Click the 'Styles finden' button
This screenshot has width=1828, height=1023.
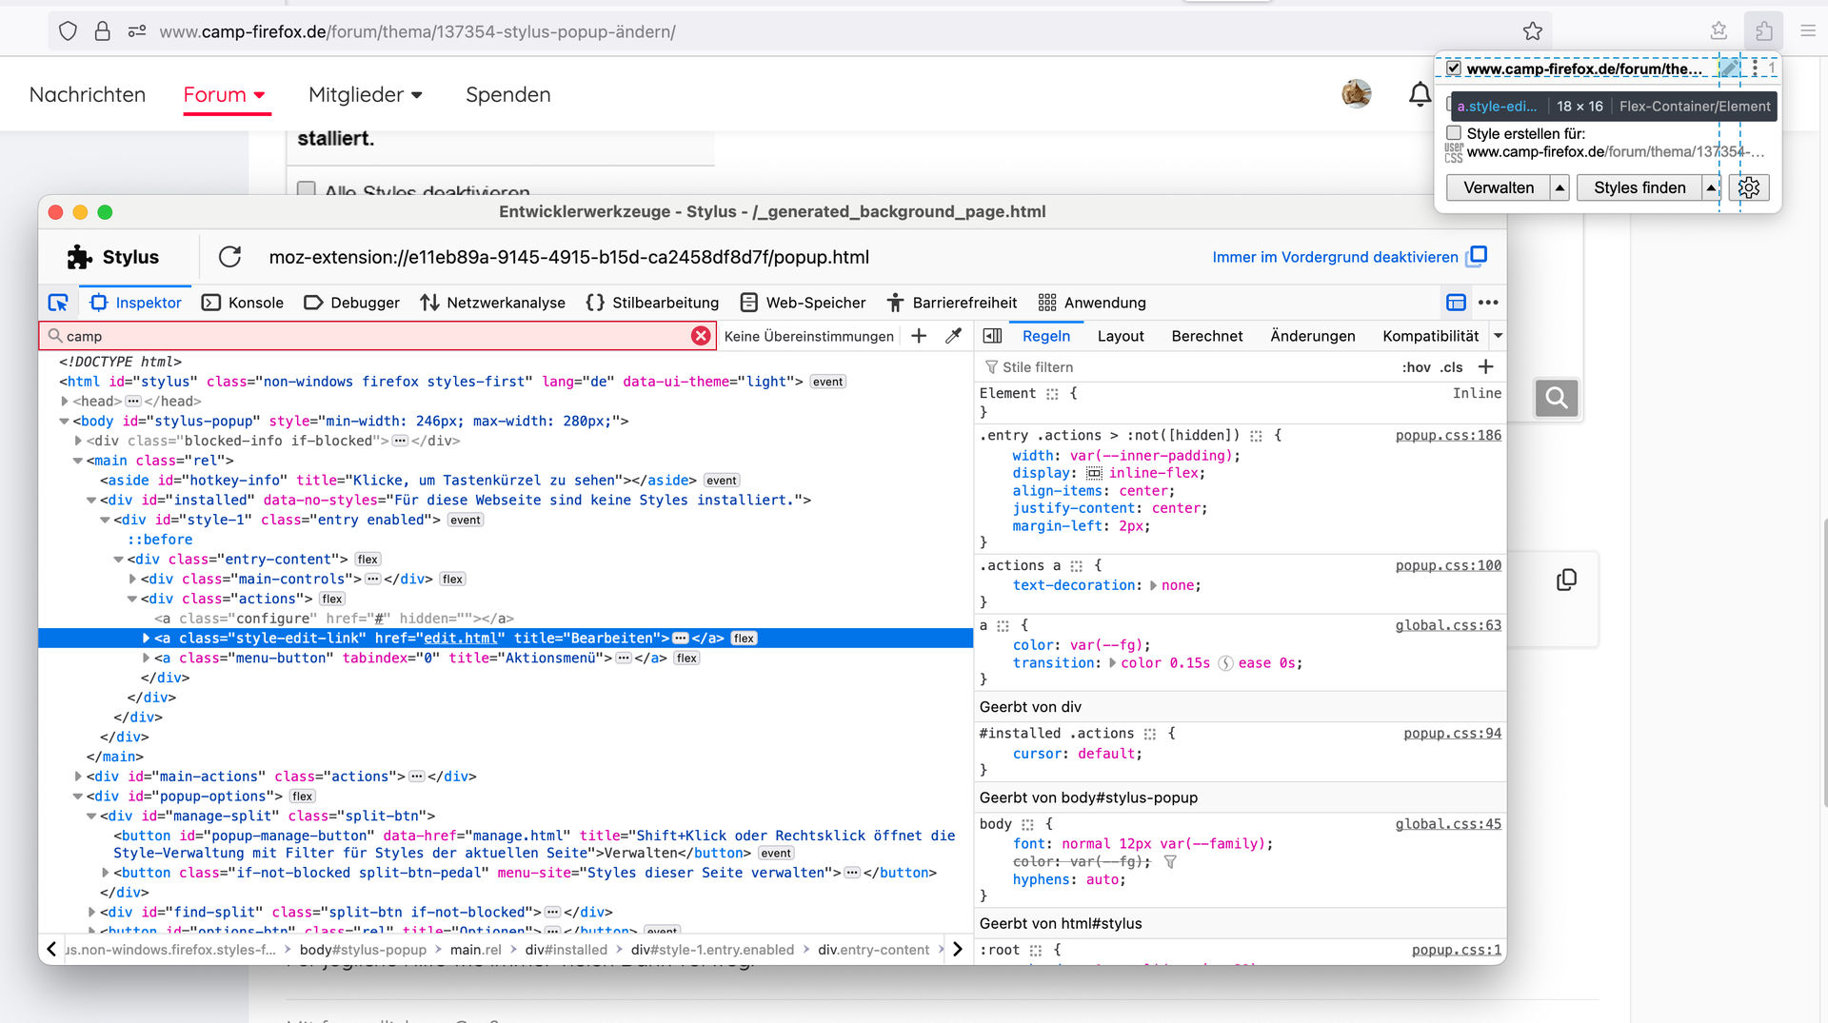tap(1639, 187)
